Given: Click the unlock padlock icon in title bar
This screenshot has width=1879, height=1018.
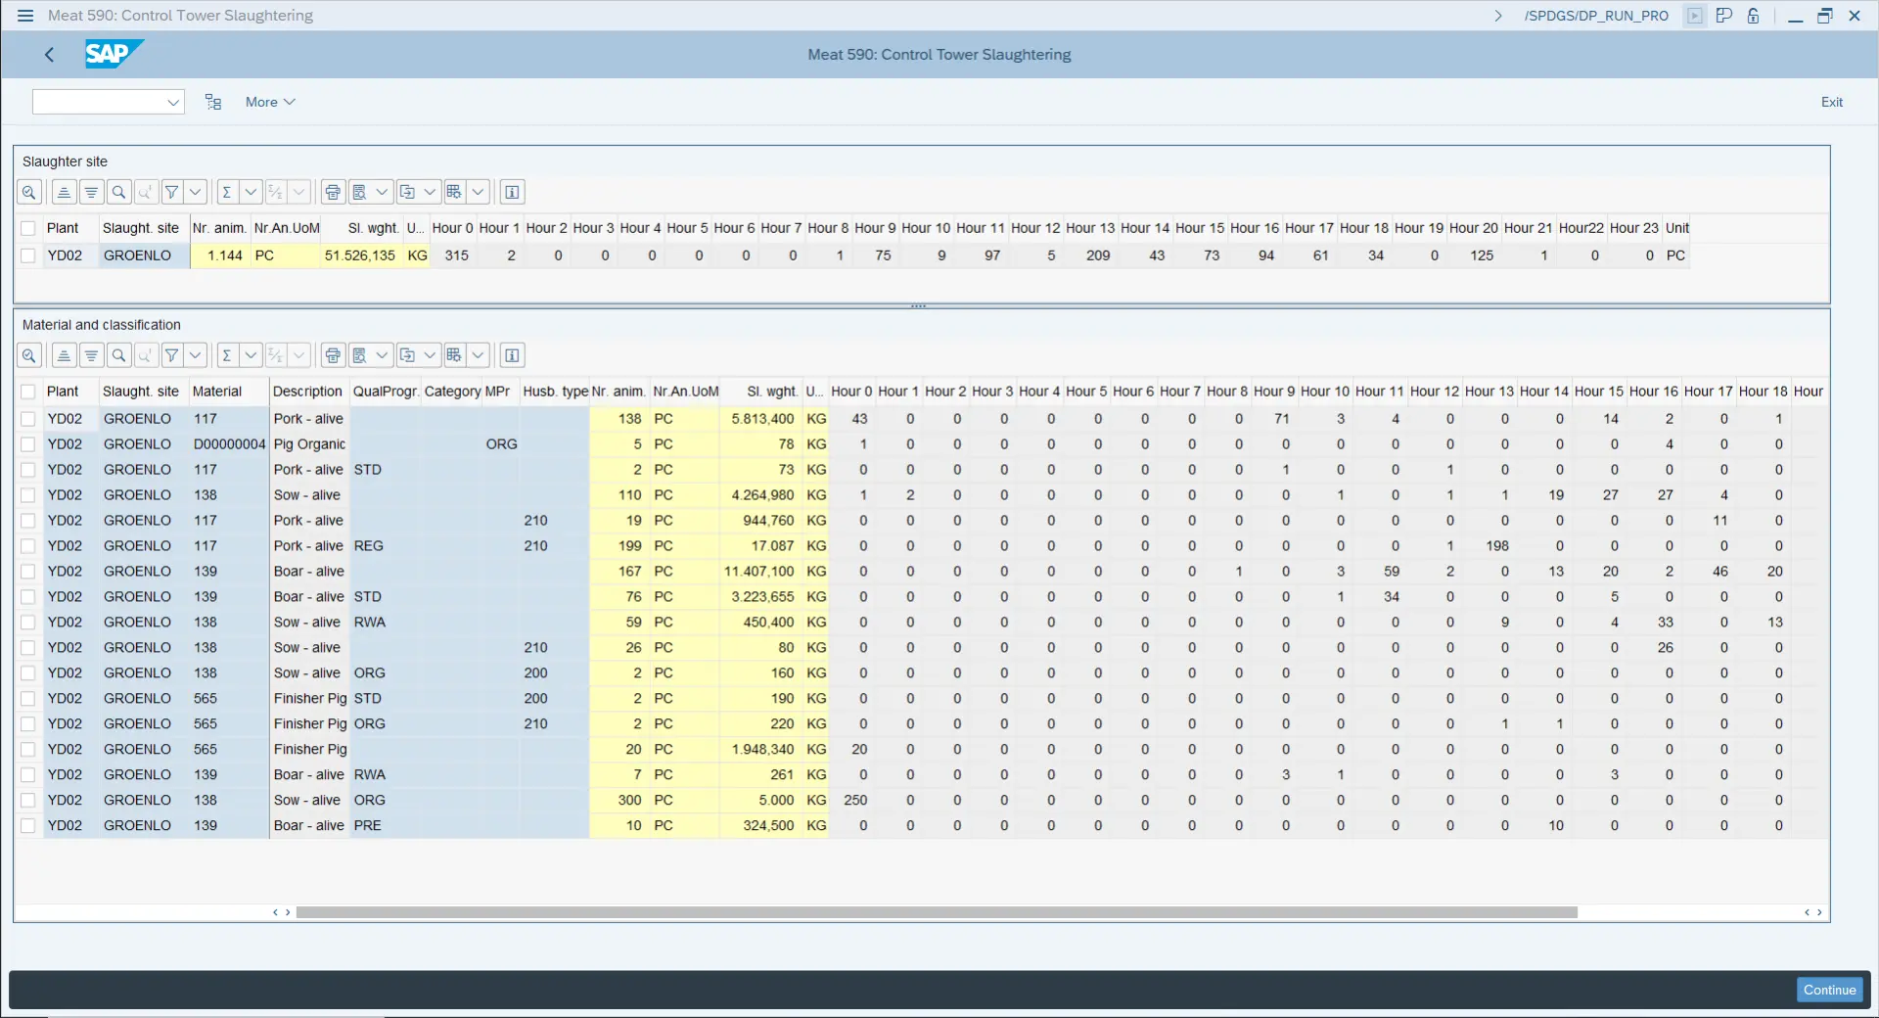Looking at the screenshot, I should point(1753,16).
